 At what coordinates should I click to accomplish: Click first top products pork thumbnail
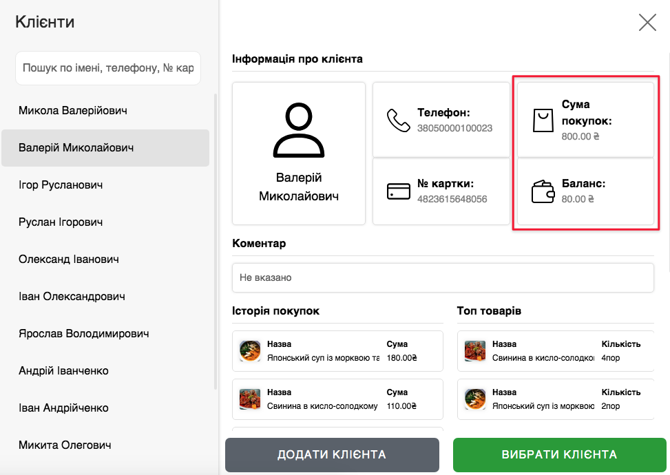pyautogui.click(x=475, y=351)
